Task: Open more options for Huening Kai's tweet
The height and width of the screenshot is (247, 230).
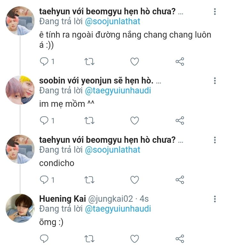Action: [215, 199]
